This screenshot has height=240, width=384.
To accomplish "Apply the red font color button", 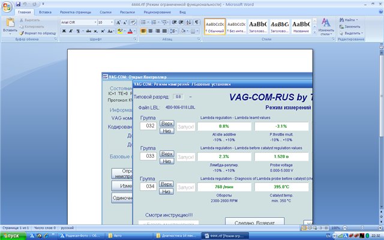I will 130,31.
